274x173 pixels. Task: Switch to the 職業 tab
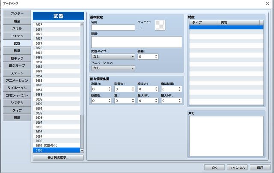[17, 21]
